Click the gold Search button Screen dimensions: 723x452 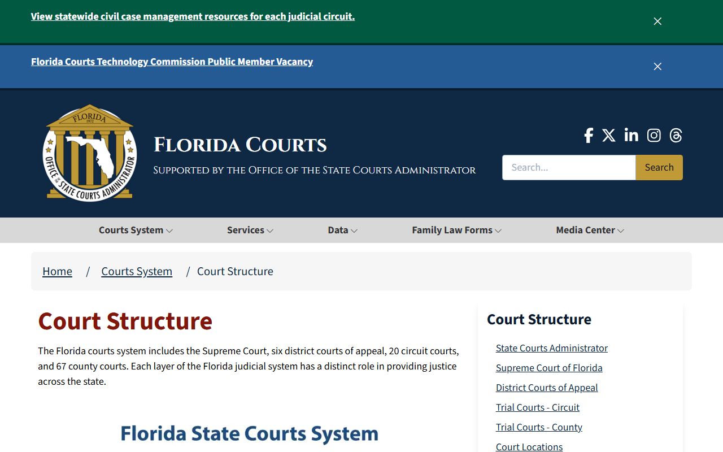(659, 167)
